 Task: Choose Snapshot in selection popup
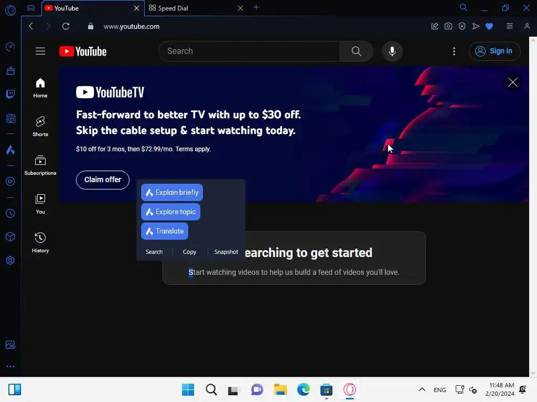(226, 252)
